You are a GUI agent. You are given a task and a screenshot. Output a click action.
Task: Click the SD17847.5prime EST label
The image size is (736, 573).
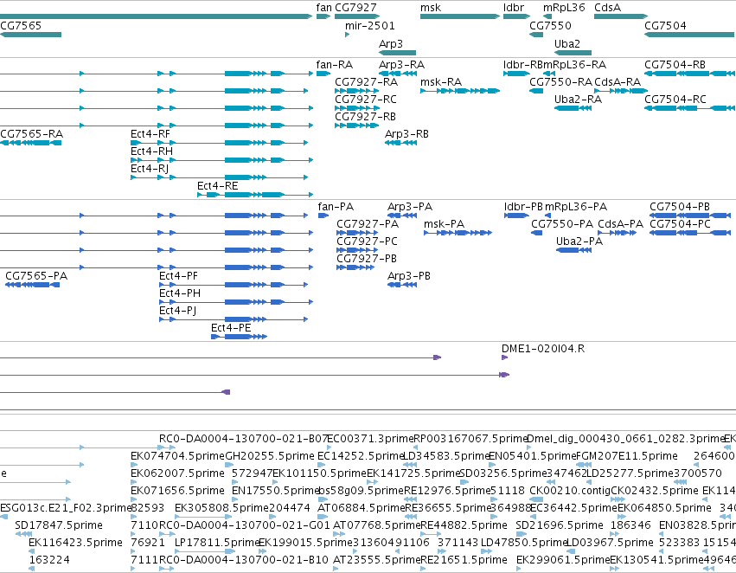pos(59,525)
